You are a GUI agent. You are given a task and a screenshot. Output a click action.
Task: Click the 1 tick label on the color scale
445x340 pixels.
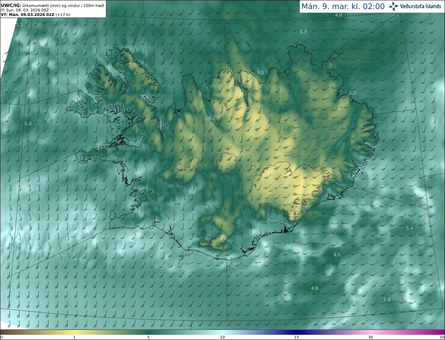(x=74, y=337)
